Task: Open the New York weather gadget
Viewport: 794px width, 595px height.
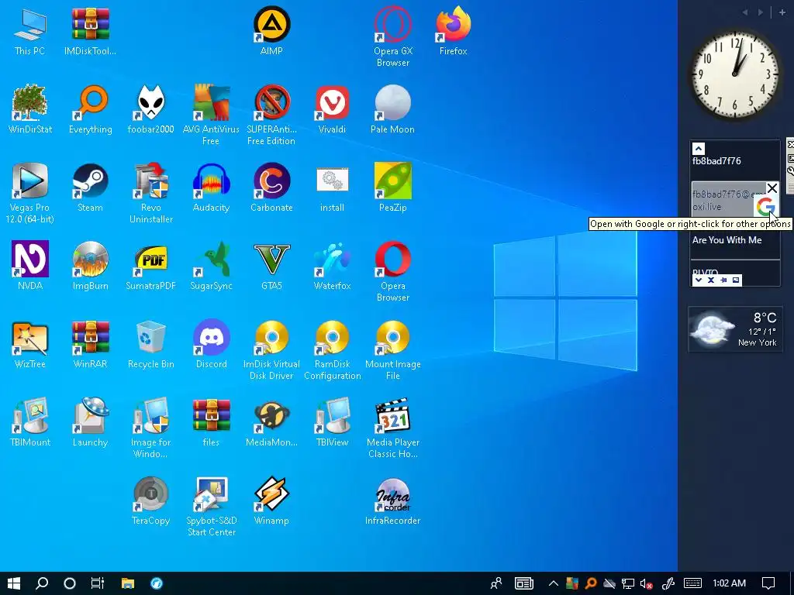Action: (x=735, y=328)
